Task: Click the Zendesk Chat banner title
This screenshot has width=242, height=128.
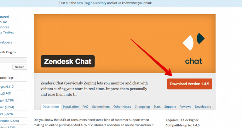Action: pos(68,61)
